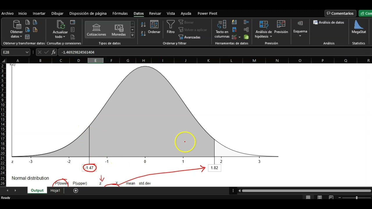
Task: Open the Queries and Connections pane icon
Action: [x=73, y=22]
